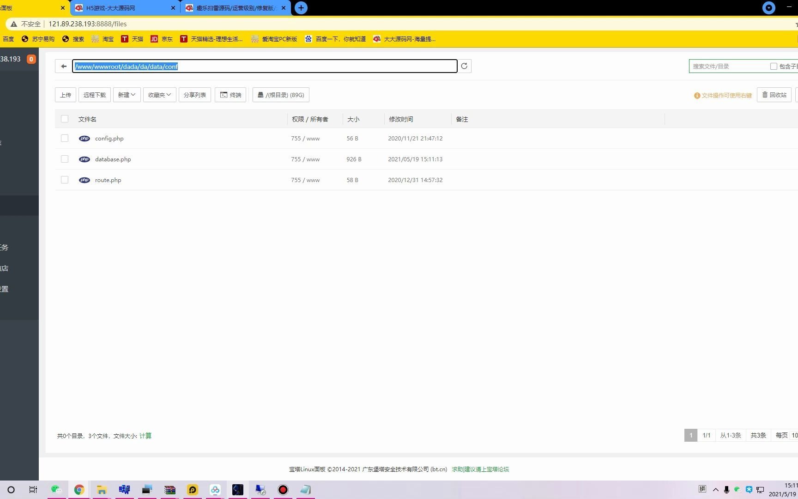The width and height of the screenshot is (798, 499).
Task: Expand the 新建 dropdown
Action: 127,95
